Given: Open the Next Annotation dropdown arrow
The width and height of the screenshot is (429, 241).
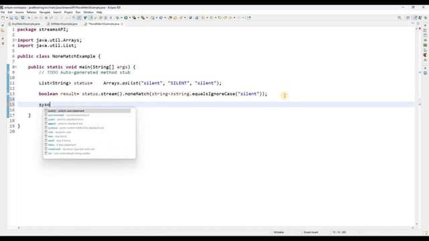Looking at the screenshot, I should click(x=207, y=18).
